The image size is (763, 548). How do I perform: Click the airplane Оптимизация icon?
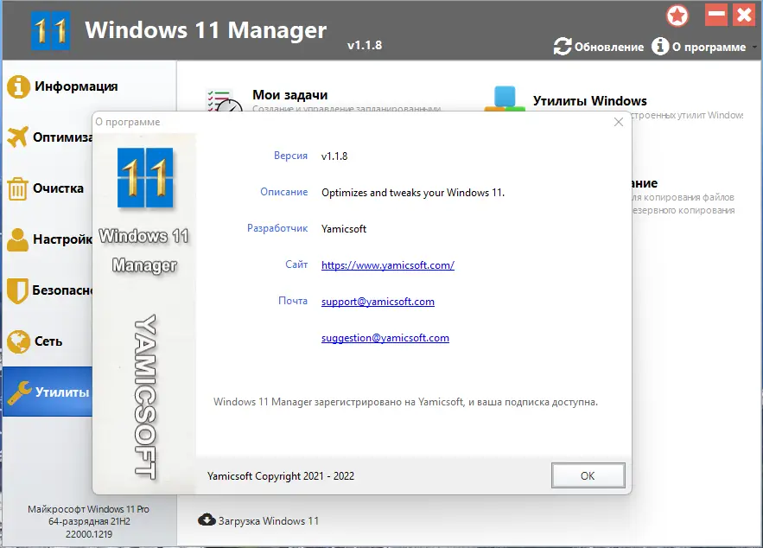tap(18, 137)
